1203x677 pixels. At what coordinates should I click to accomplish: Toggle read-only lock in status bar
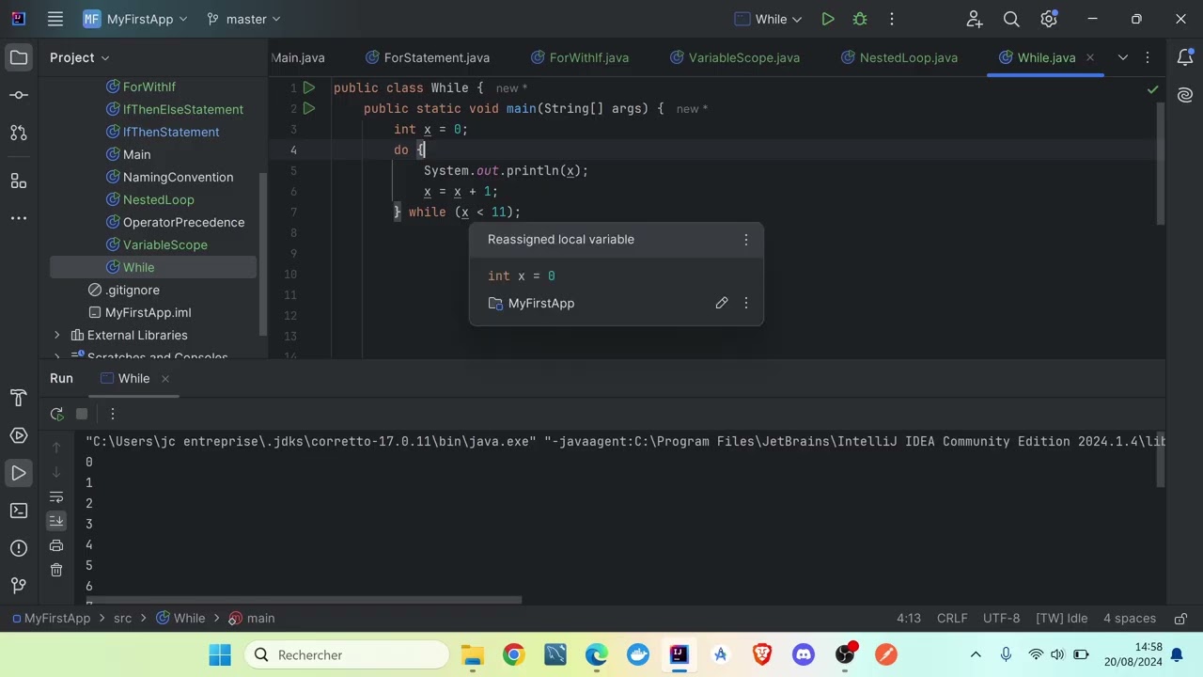click(x=1179, y=618)
